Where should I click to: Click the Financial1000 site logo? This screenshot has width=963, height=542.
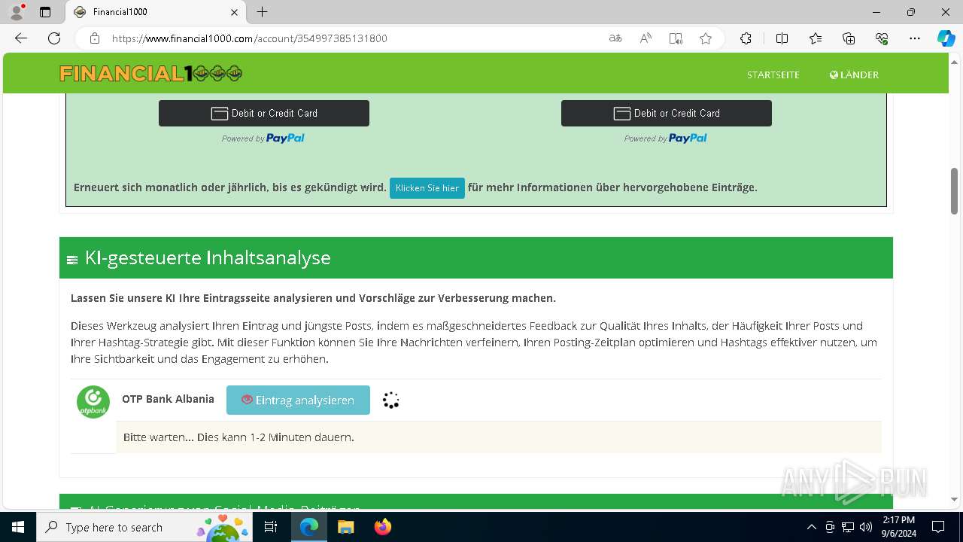point(150,74)
